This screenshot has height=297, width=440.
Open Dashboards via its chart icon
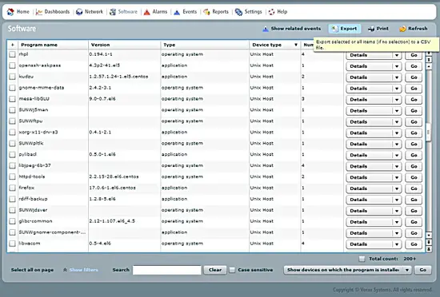[x=39, y=12]
